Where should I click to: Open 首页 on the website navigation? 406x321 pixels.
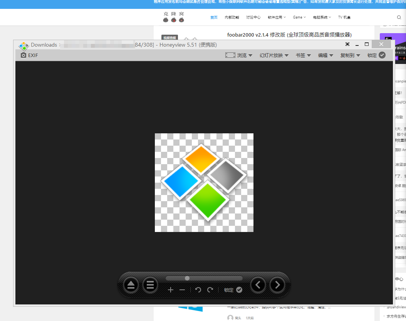click(214, 17)
